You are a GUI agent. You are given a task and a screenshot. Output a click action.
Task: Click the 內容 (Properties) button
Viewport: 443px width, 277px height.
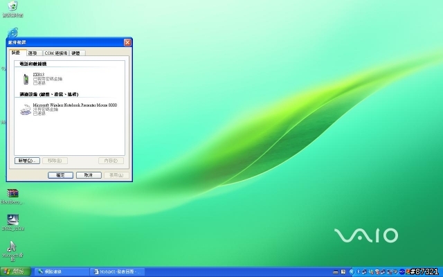pos(111,161)
